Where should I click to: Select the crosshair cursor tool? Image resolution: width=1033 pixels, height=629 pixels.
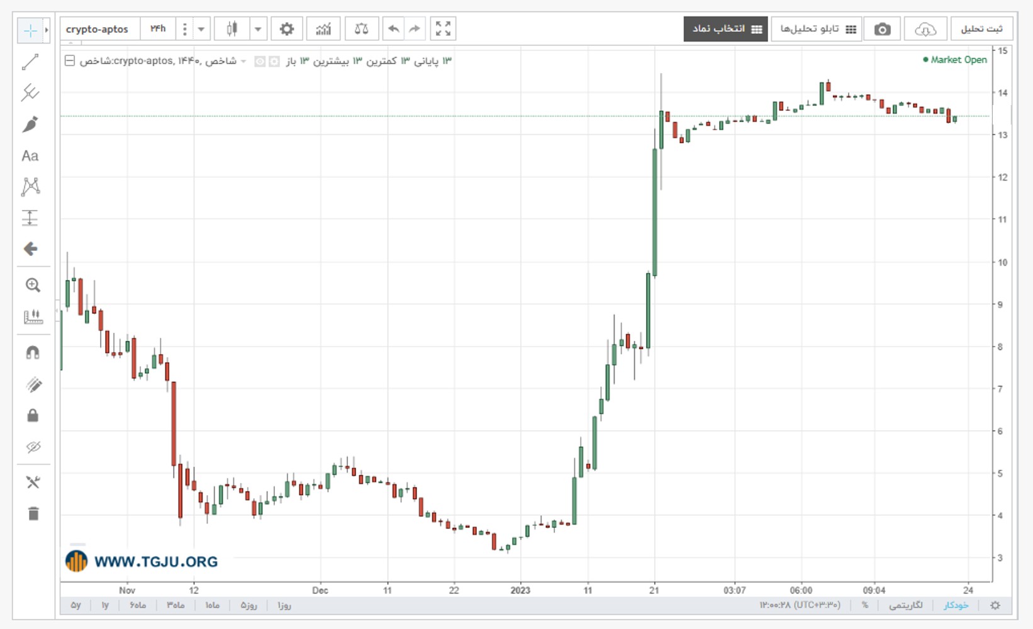click(30, 30)
